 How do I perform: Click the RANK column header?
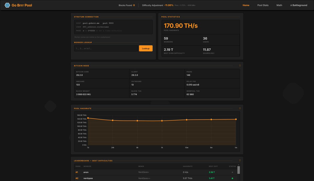coord(78,166)
